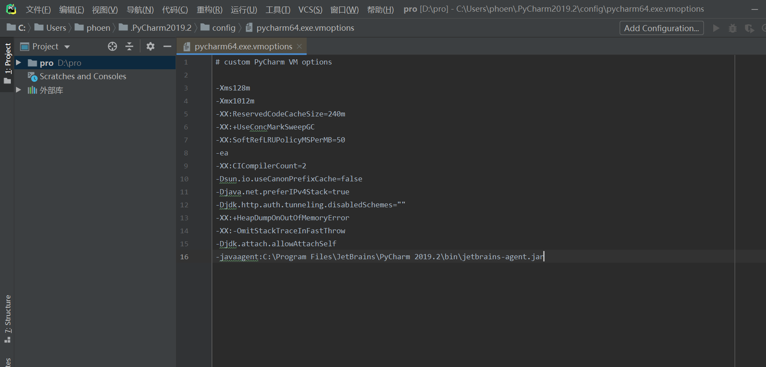This screenshot has height=367, width=766.
Task: Click the -Xms128m line in editor
Action: 233,88
